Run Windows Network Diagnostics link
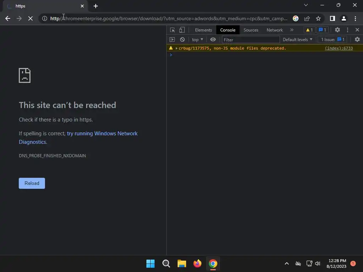 [x=78, y=138]
